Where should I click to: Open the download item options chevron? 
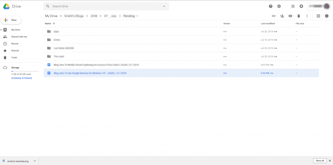click(34, 161)
